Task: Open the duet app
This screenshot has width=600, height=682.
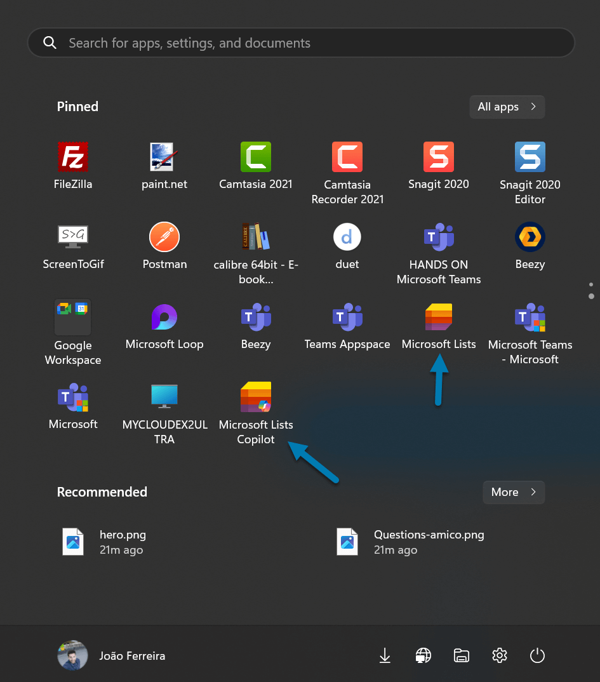Action: click(347, 244)
